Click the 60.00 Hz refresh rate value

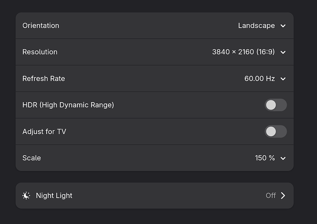click(259, 79)
